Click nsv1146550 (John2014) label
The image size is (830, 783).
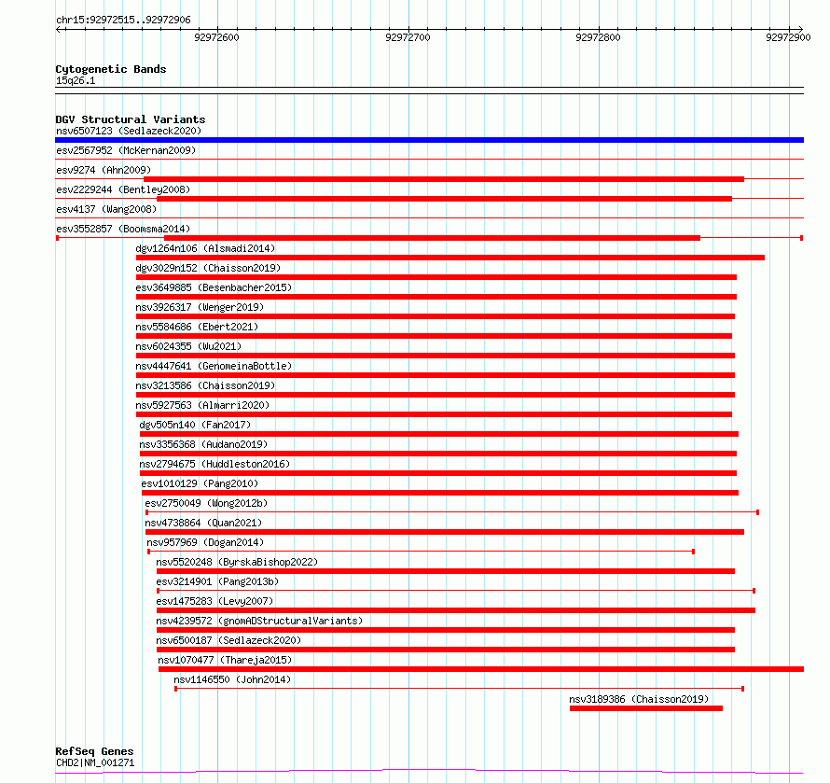click(x=232, y=679)
